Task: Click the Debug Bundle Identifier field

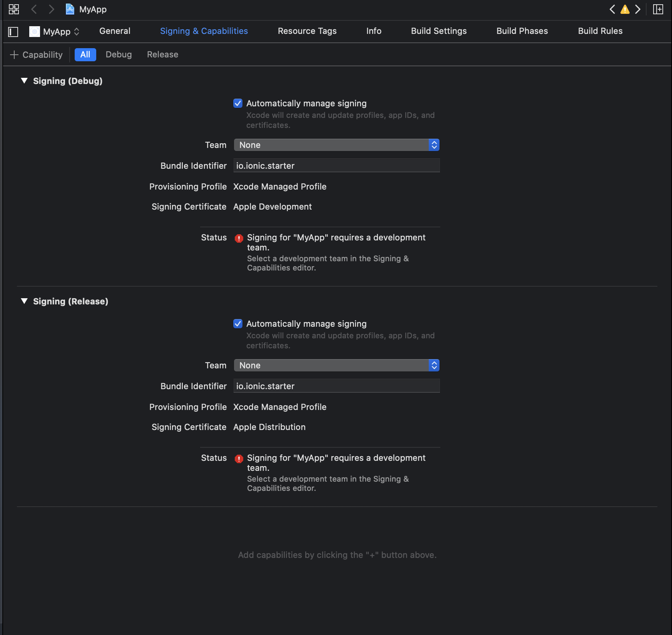Action: [x=336, y=166]
